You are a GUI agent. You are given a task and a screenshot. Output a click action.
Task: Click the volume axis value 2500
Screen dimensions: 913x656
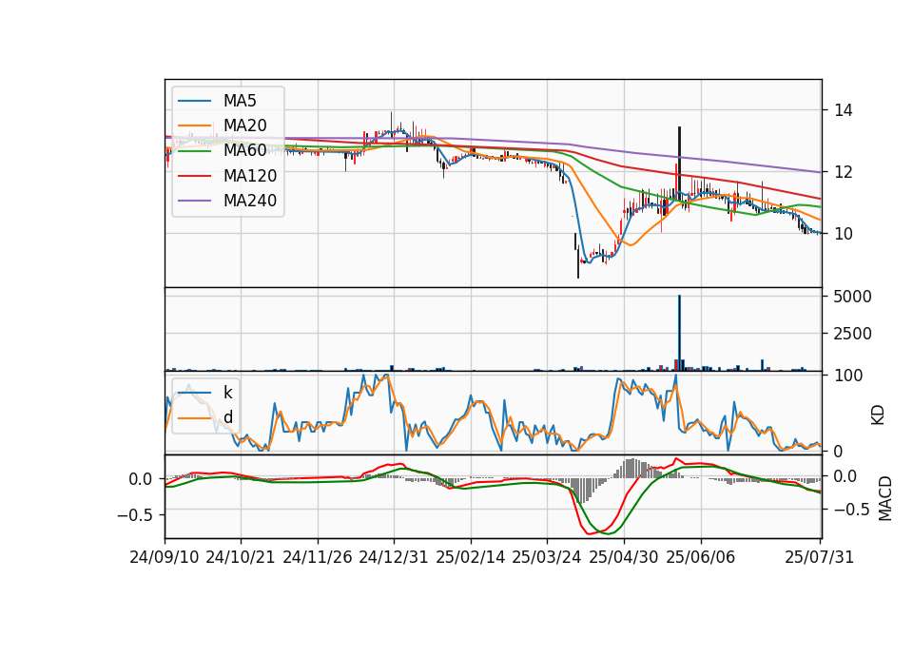point(852,334)
